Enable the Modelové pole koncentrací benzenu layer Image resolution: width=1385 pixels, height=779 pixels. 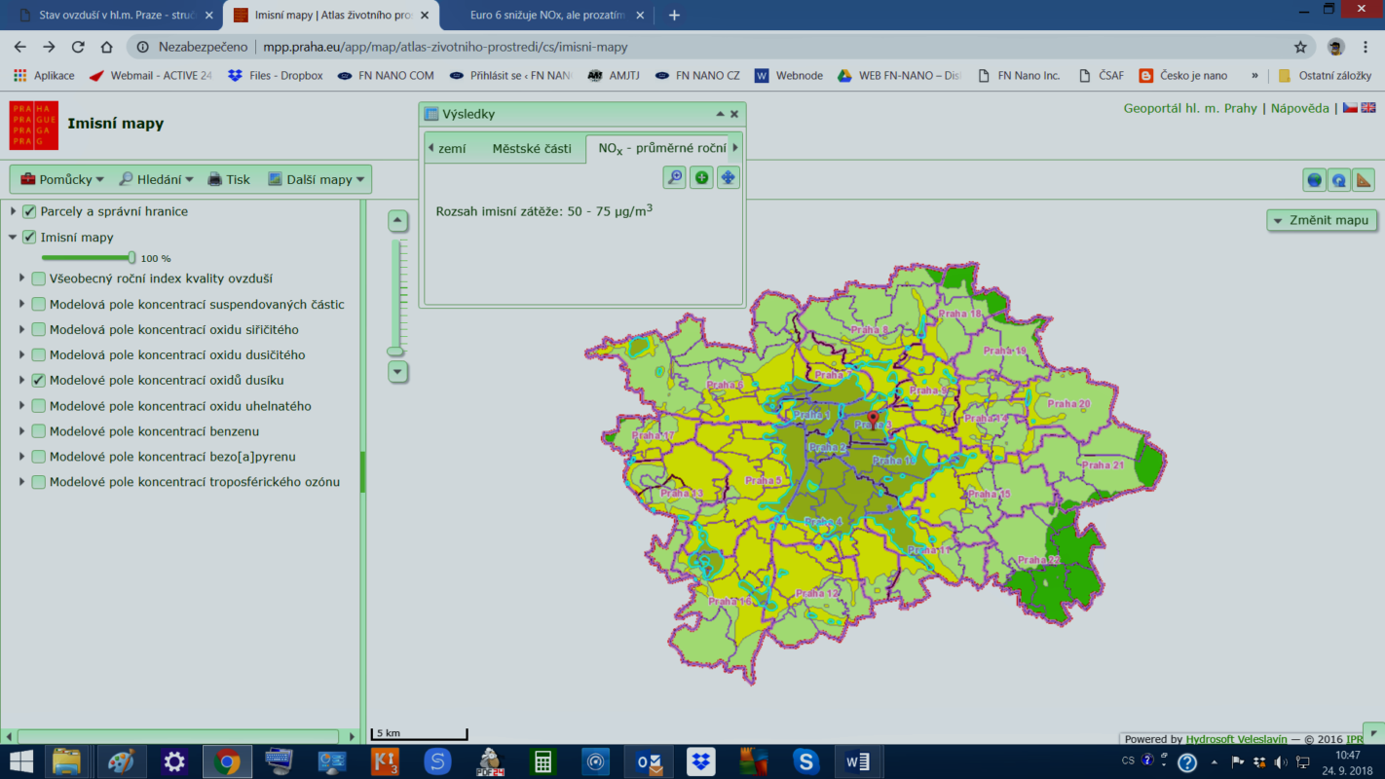pyautogui.click(x=38, y=430)
